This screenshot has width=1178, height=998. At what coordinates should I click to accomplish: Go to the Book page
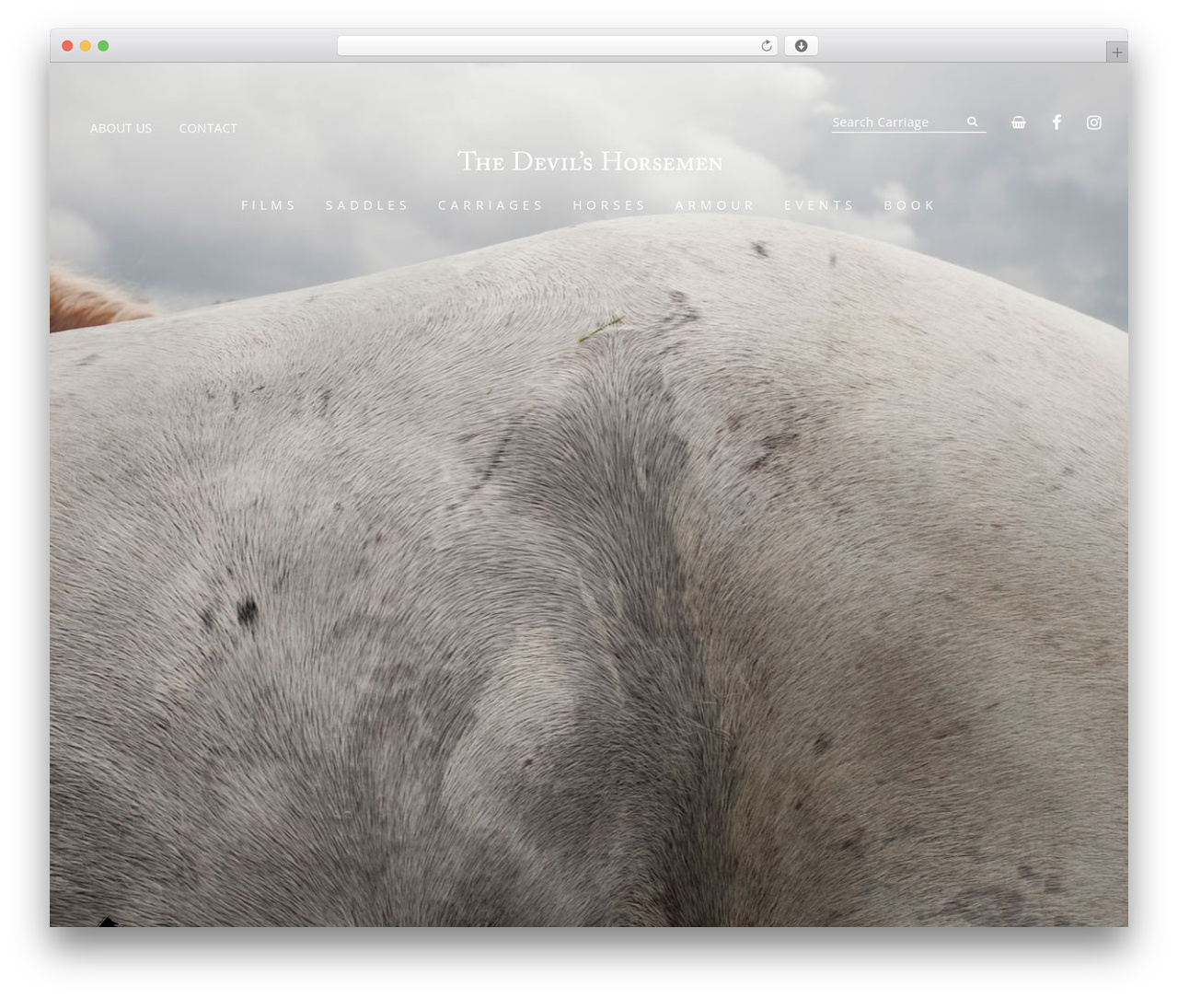909,205
